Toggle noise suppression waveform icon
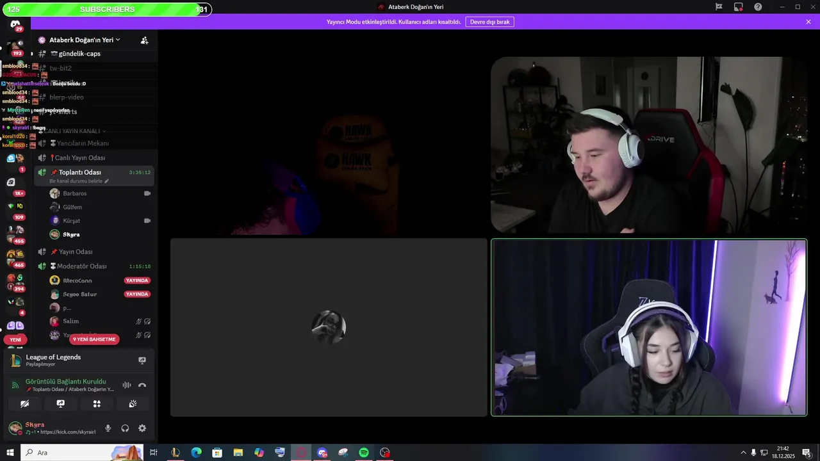Screen dimensions: 820x461 click(x=127, y=385)
